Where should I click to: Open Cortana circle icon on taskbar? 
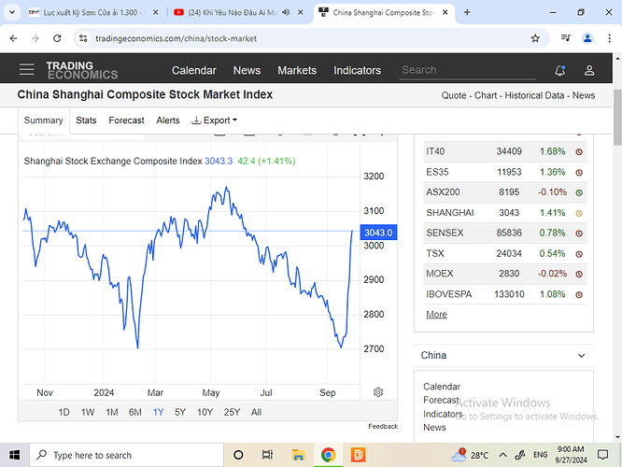pos(238,455)
